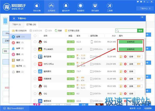Click the 下载中心 button at top right
The width and height of the screenshot is (155, 111).
point(145,8)
